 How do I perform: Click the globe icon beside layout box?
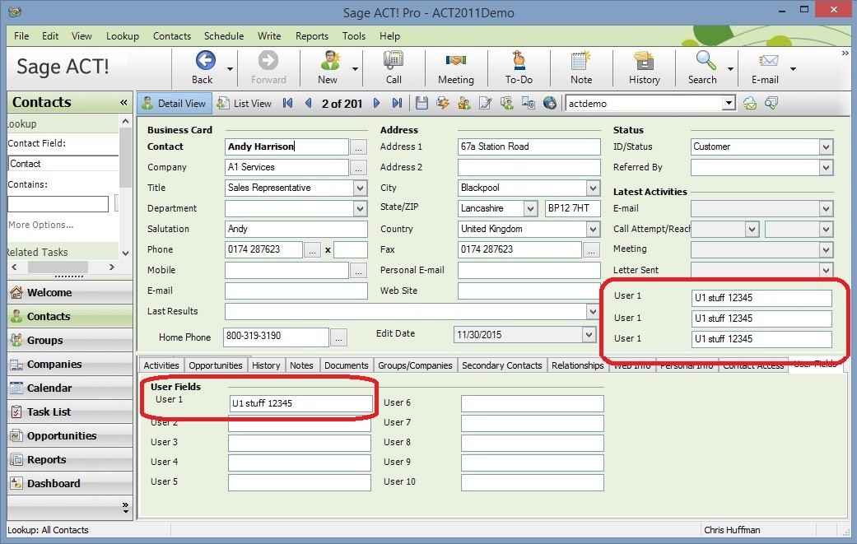550,103
